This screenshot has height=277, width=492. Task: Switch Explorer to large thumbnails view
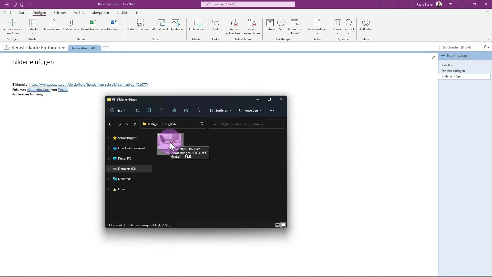click(283, 225)
